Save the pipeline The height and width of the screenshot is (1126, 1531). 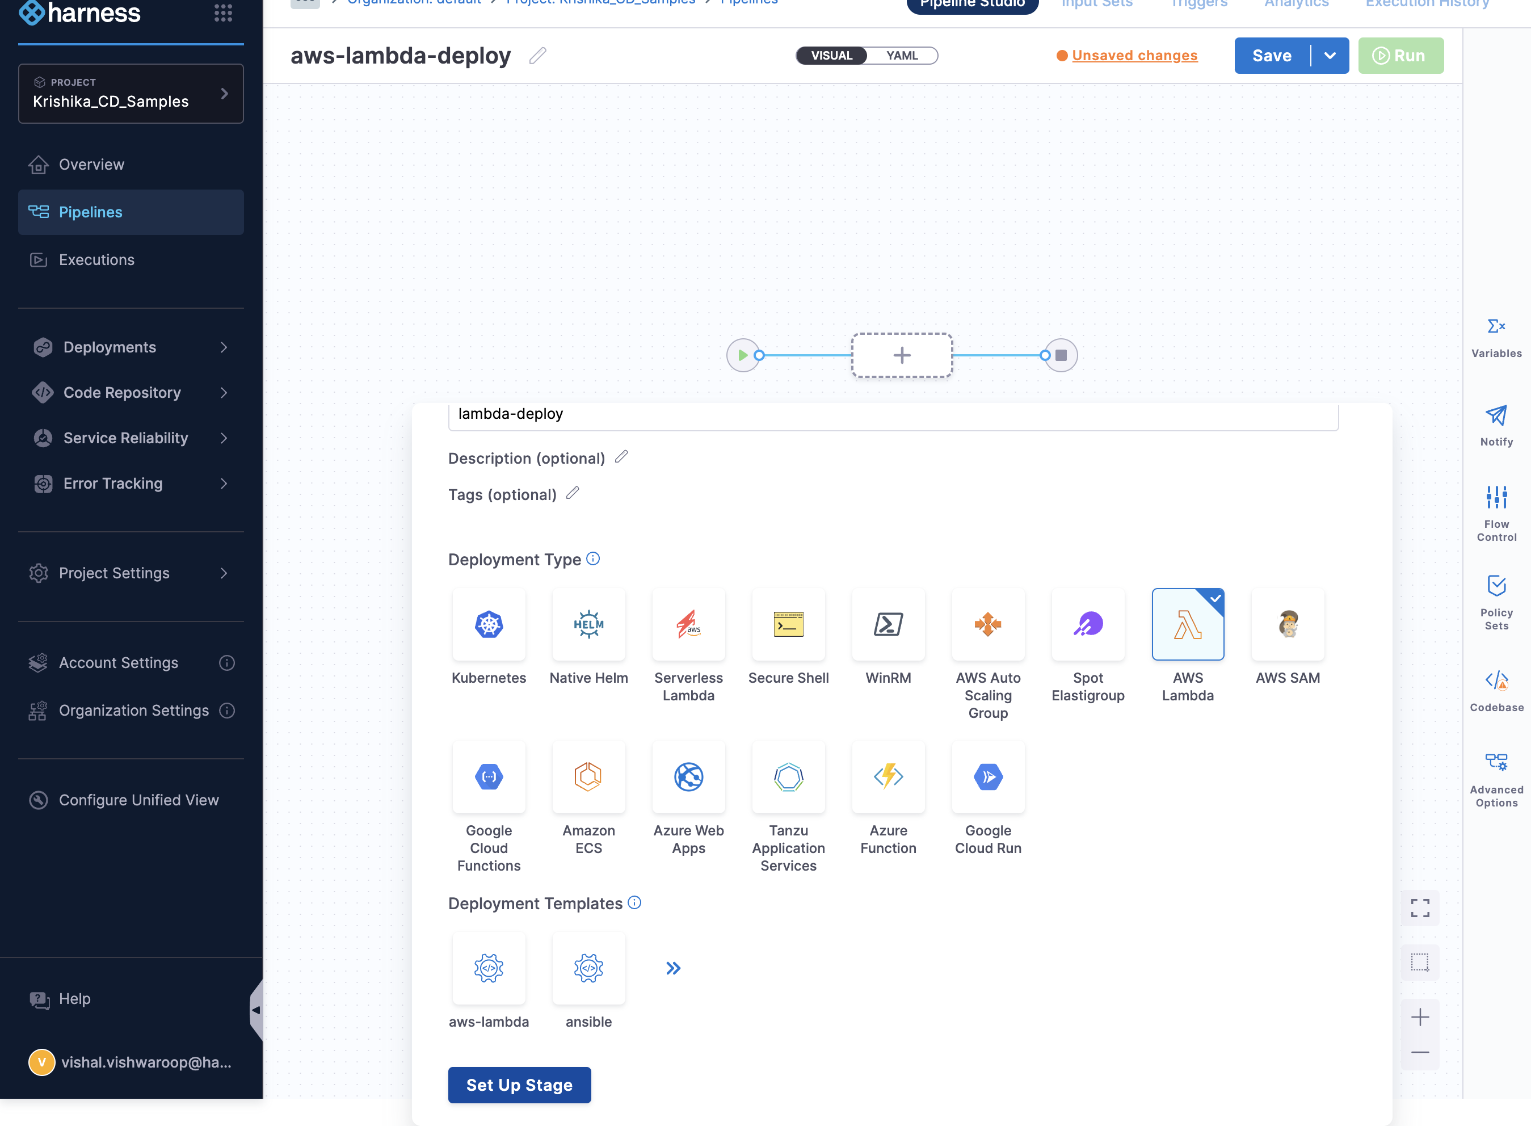[x=1272, y=55]
